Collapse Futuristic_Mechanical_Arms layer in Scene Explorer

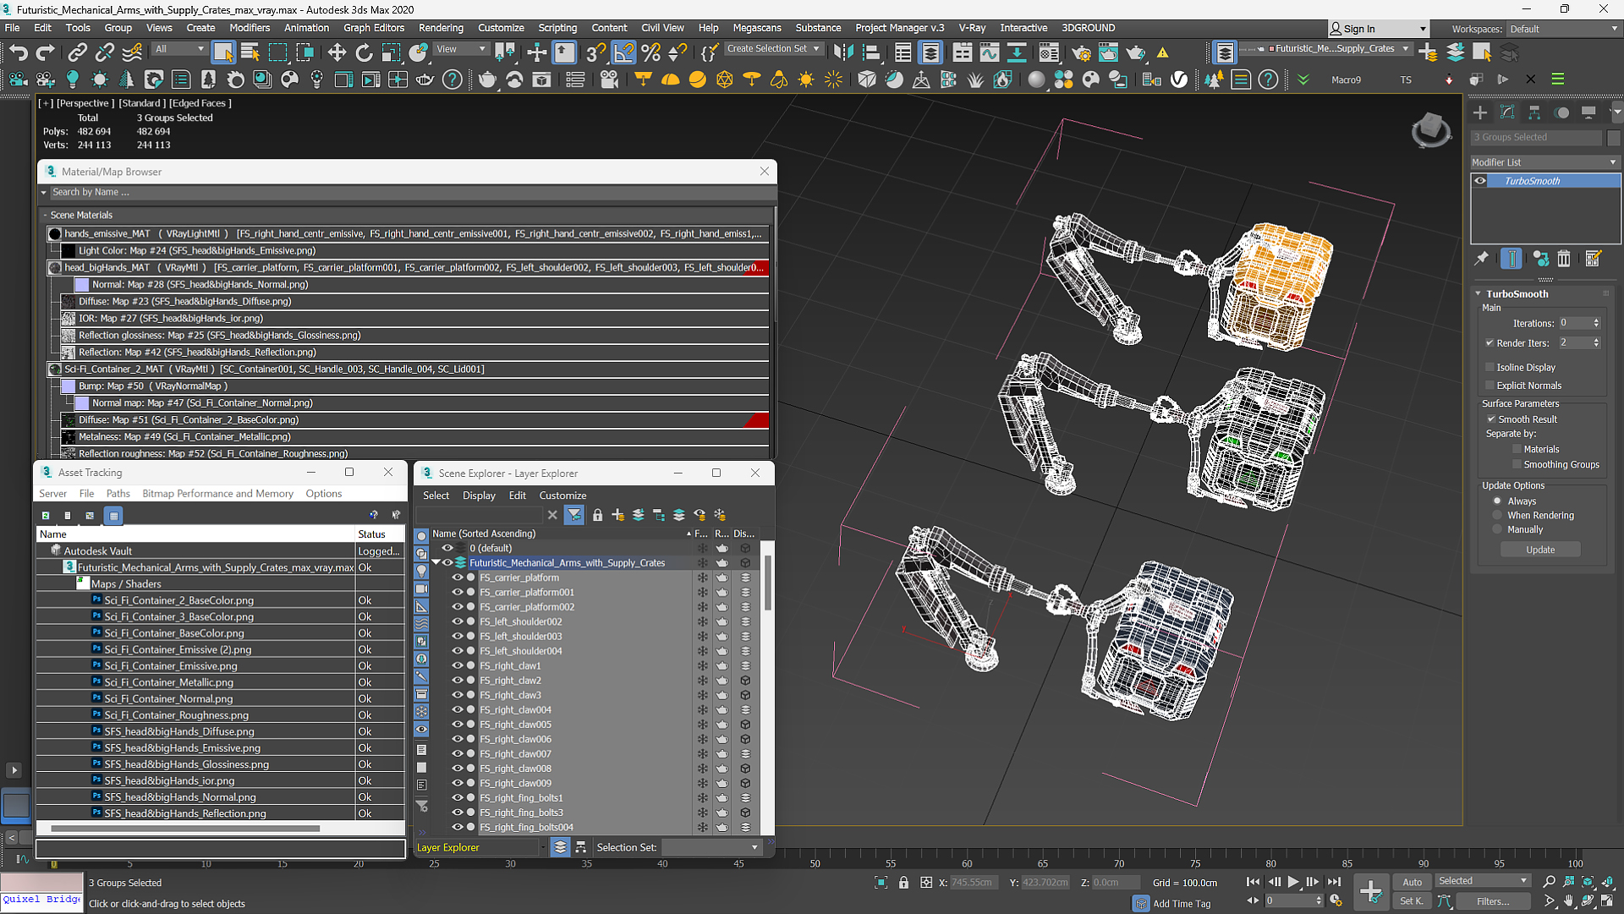(436, 562)
